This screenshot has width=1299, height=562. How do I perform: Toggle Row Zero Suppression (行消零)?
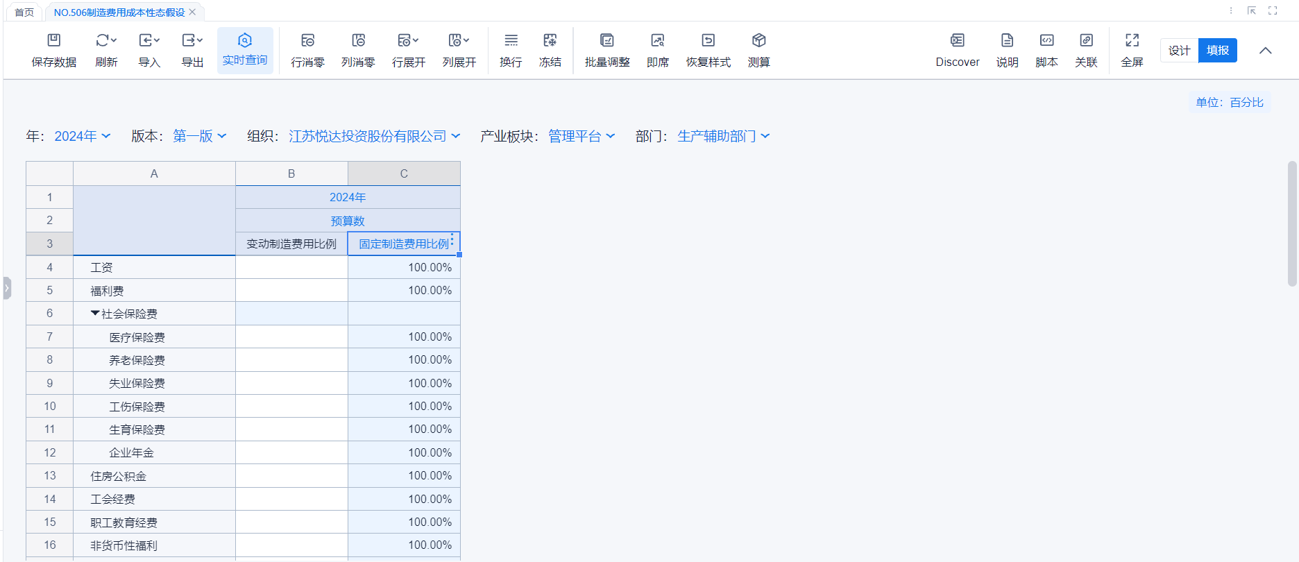coord(307,41)
